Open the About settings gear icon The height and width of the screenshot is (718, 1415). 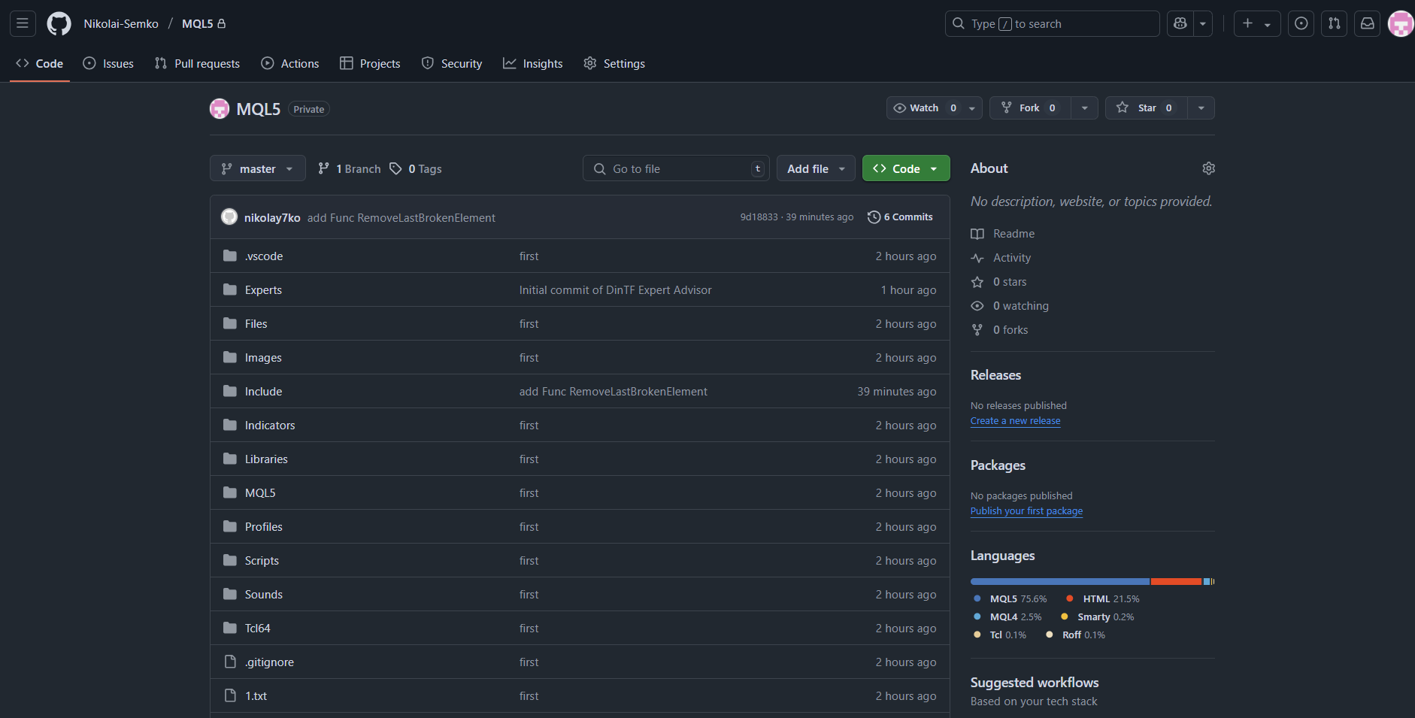click(x=1208, y=168)
